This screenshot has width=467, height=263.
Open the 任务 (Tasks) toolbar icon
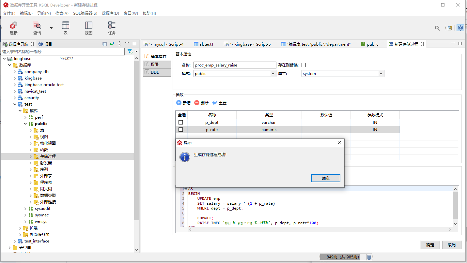tap(112, 26)
